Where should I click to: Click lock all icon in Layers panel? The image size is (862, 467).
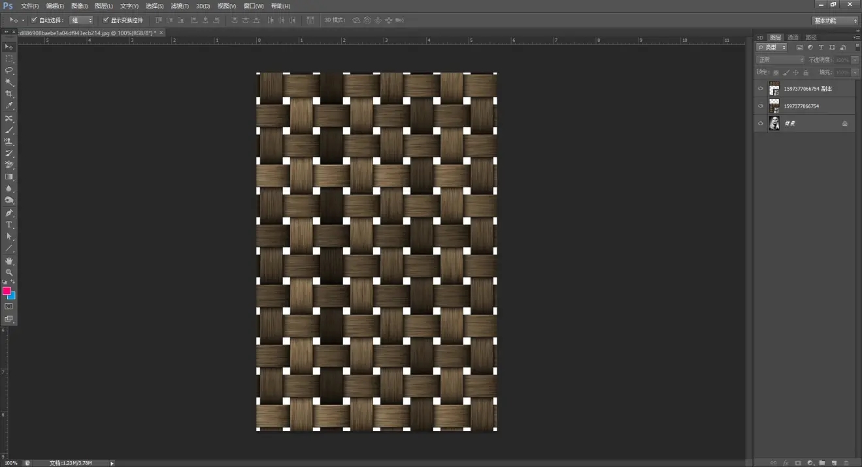coord(806,72)
